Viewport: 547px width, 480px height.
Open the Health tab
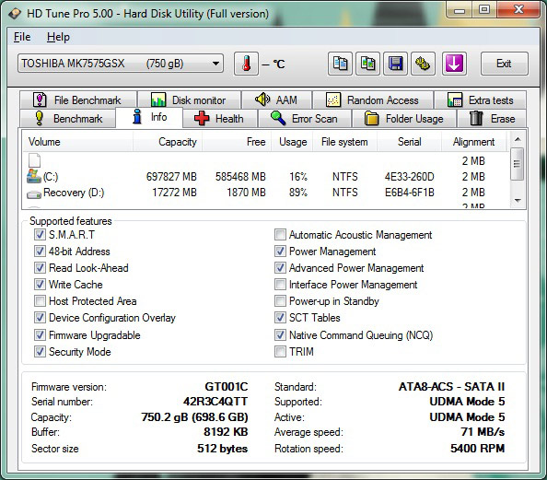click(220, 119)
